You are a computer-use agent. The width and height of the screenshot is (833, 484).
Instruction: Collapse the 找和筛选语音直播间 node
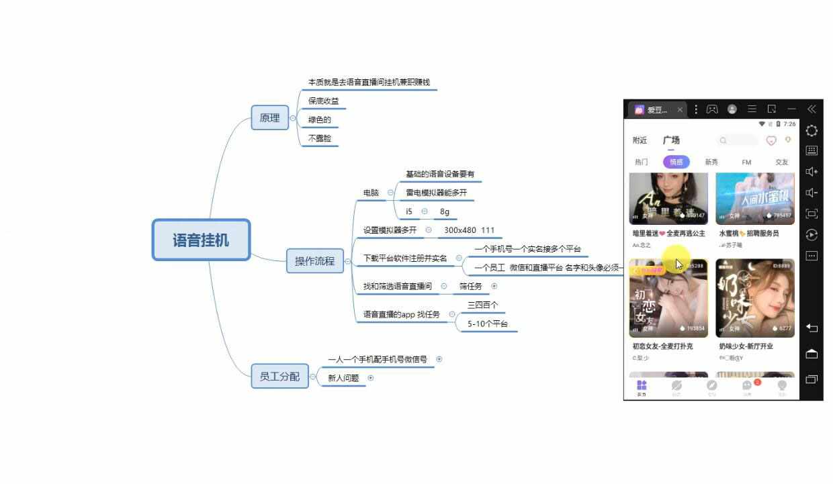[444, 286]
